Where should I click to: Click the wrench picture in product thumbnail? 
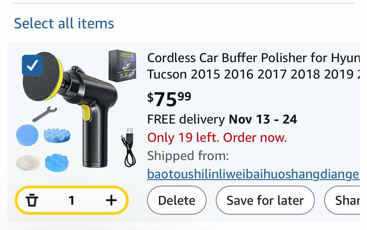[x=44, y=114]
